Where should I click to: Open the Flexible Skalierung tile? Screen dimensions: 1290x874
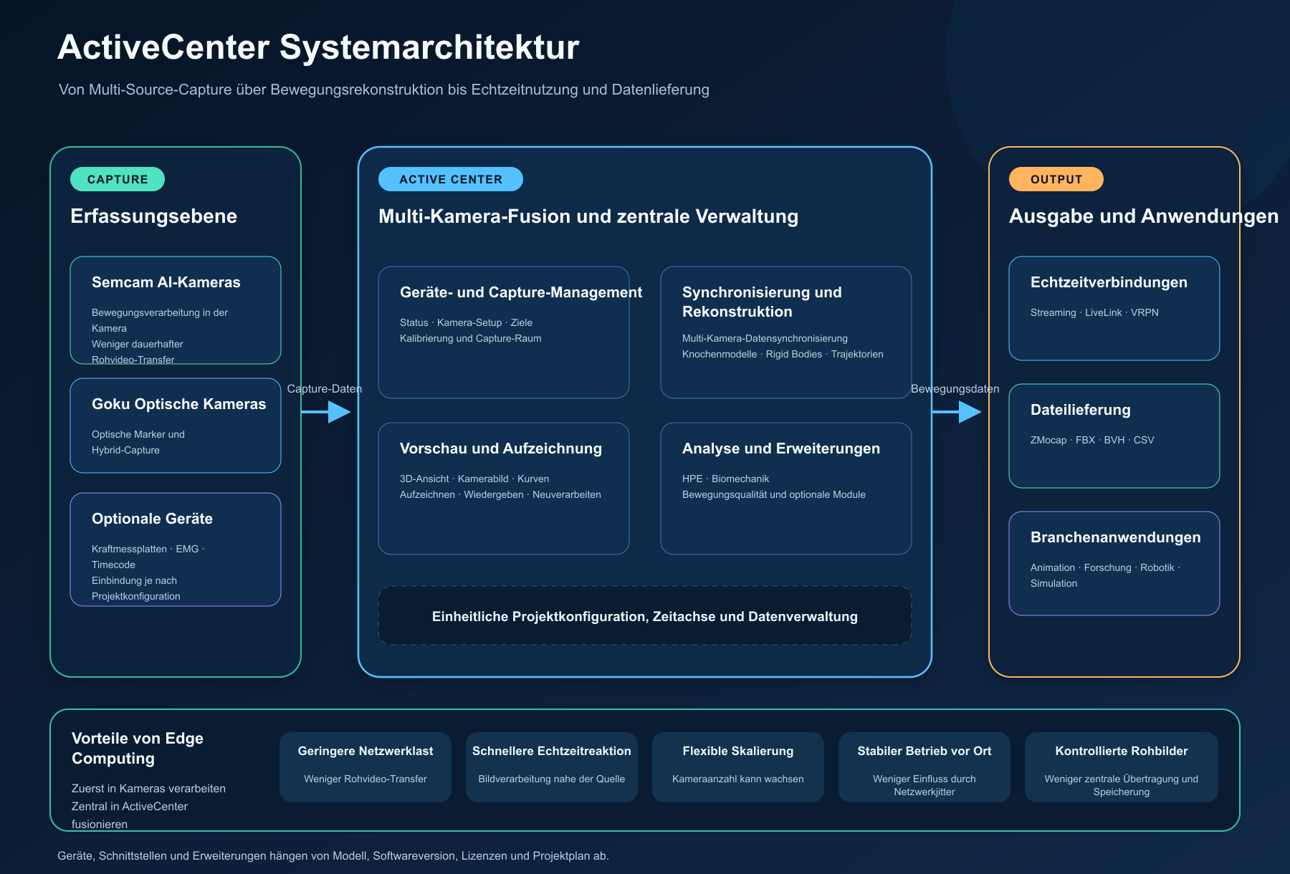(x=738, y=767)
